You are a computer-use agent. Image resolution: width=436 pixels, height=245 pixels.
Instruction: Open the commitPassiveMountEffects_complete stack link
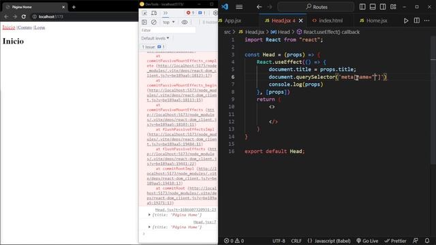(x=182, y=71)
